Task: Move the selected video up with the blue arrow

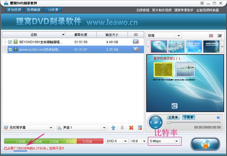Action: (113, 128)
